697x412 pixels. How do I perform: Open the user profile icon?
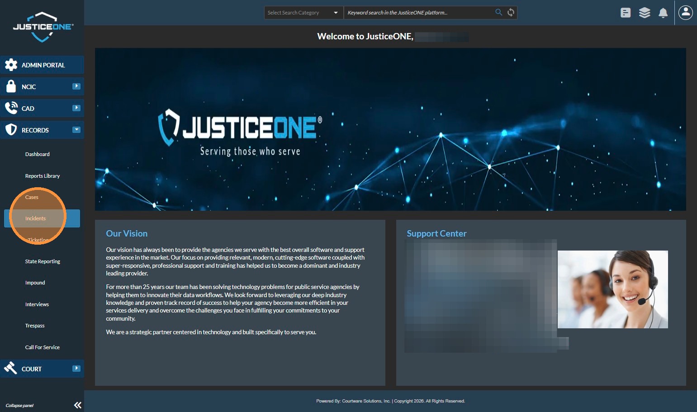point(686,12)
